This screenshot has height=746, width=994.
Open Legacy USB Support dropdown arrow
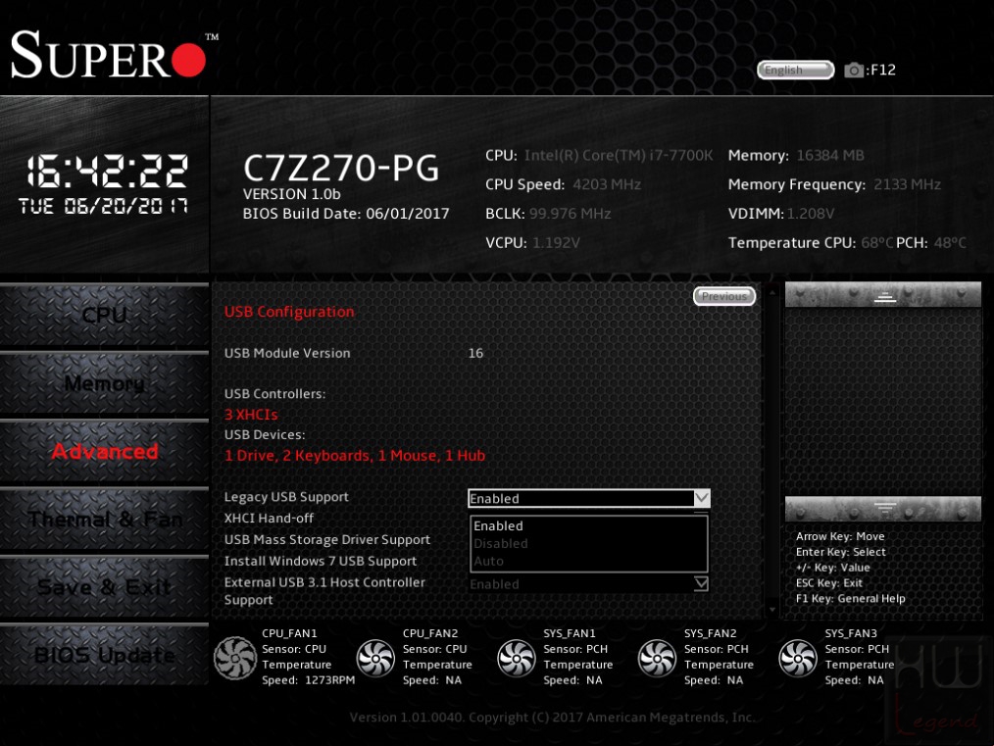[701, 498]
